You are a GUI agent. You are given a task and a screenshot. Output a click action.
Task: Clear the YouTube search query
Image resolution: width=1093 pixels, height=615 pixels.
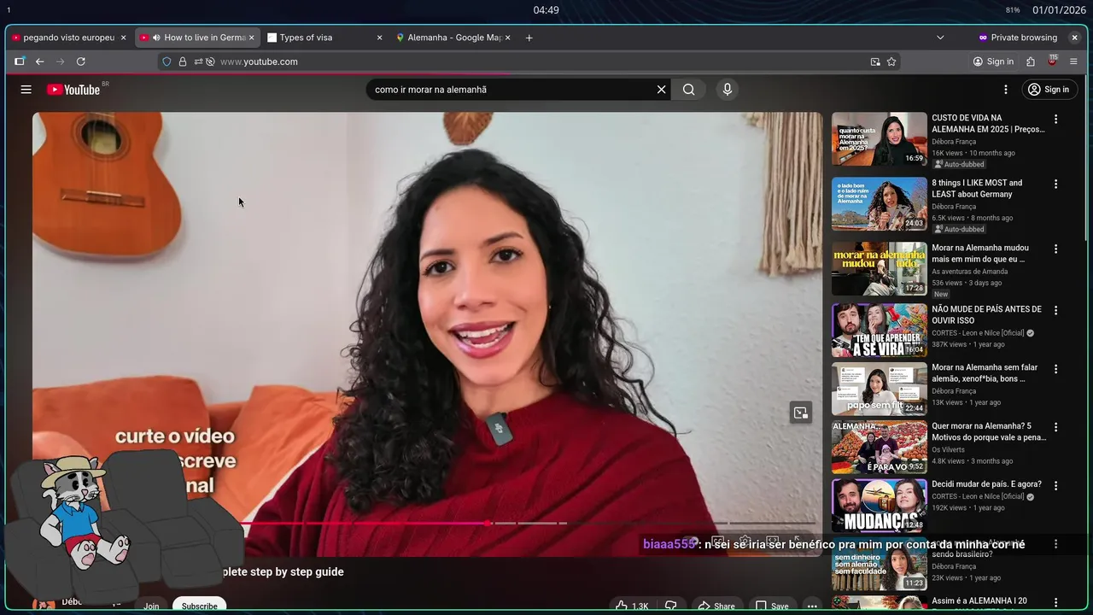coord(661,90)
